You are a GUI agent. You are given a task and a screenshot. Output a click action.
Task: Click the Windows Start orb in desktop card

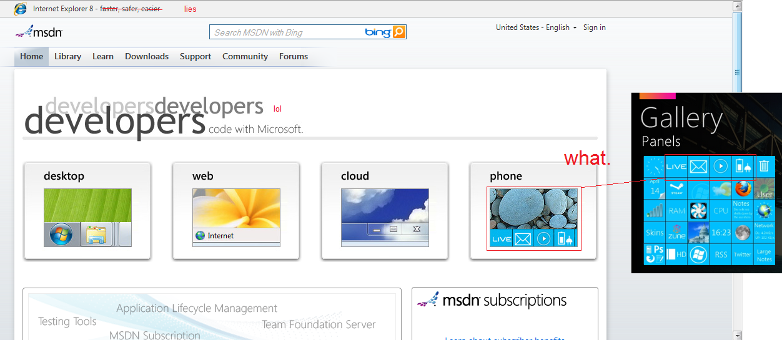coord(61,235)
